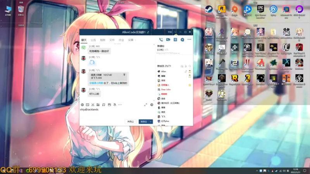Screen dimensions: 310x174
Task: Open Rockstar Games Launcher shortcut
Action: 222,12
